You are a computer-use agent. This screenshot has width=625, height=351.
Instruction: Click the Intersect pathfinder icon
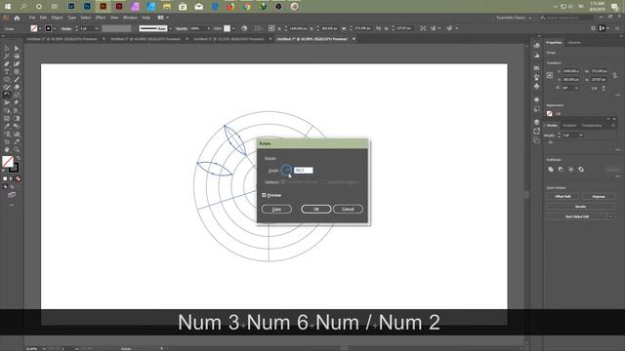(x=570, y=169)
